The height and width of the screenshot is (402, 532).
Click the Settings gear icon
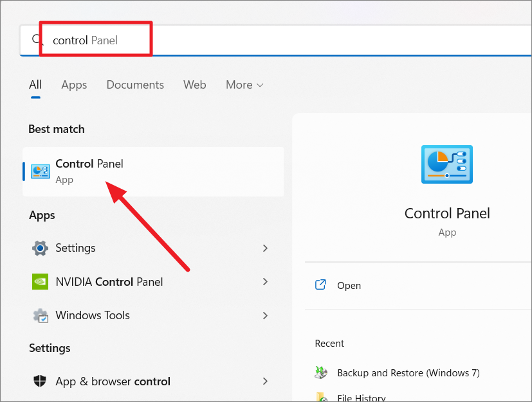pyautogui.click(x=40, y=248)
